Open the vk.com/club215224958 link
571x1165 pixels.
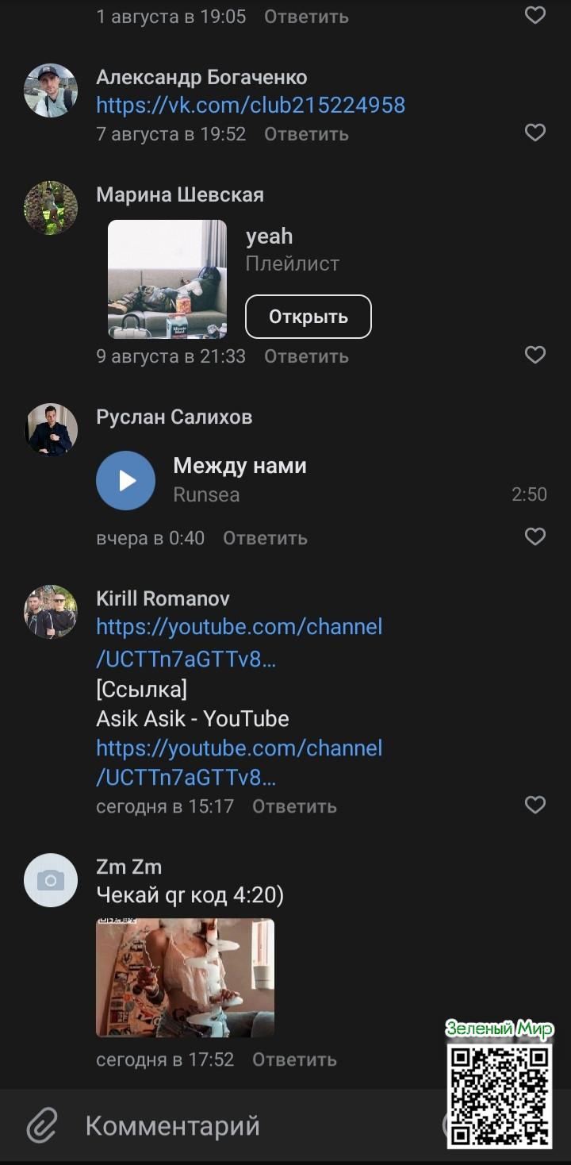251,105
